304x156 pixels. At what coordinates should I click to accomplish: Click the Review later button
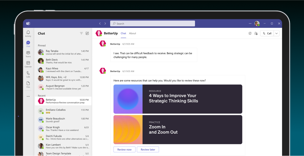point(148,150)
